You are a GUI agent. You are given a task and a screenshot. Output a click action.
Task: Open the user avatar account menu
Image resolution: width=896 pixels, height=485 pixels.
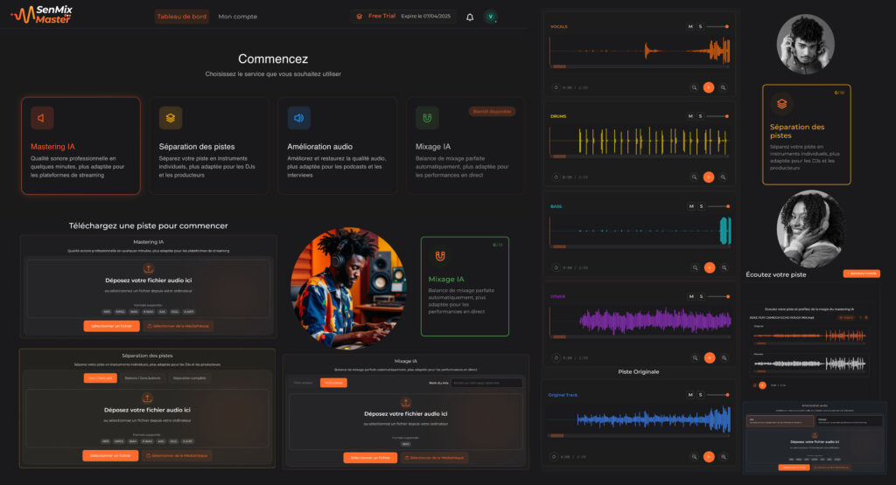click(491, 17)
